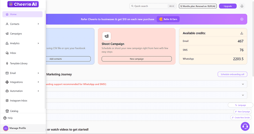The height and width of the screenshot is (134, 254).
Task: Expand the Analytics submenu chevron
Action: [38, 43]
